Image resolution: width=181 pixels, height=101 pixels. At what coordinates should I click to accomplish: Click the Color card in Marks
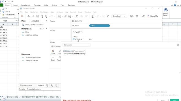(53, 52)
